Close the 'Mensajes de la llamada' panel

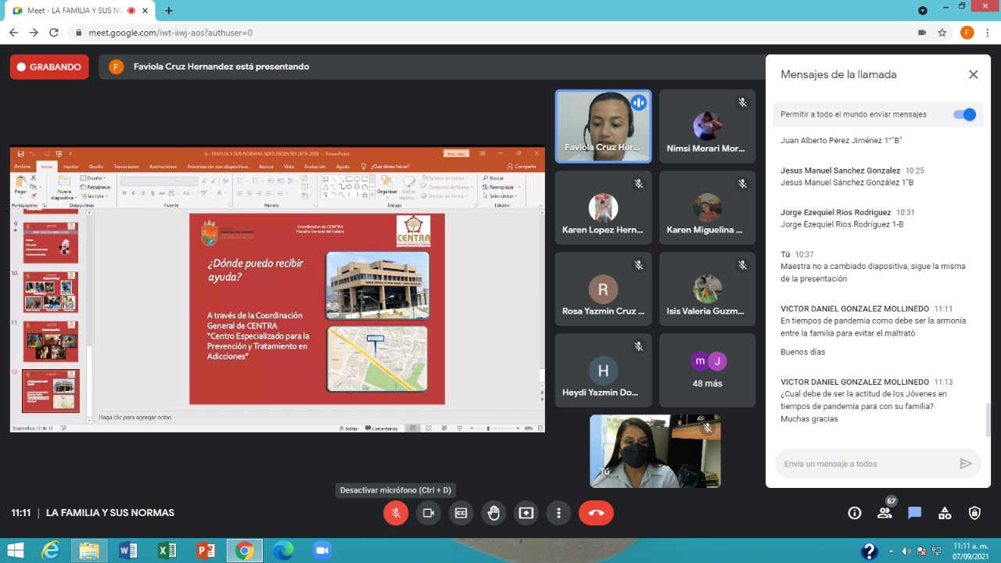click(x=973, y=74)
